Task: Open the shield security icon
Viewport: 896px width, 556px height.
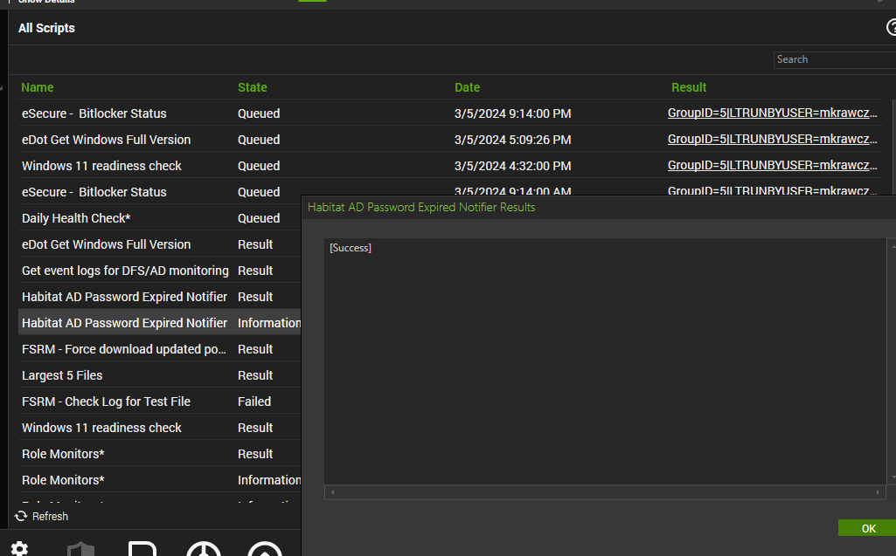Action: [x=81, y=549]
